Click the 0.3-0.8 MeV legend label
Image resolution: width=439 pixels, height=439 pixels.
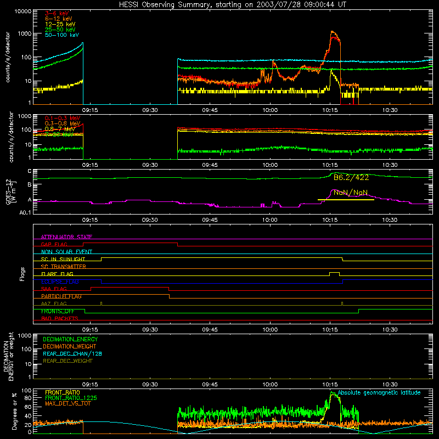coord(63,123)
